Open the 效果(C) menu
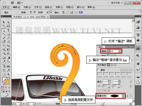This screenshot has height=106, width=142. click(x=59, y=7)
